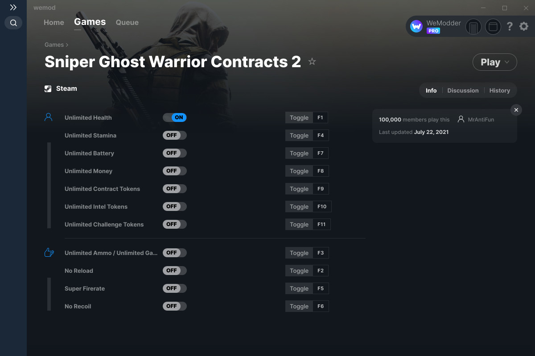The width and height of the screenshot is (535, 356).
Task: Open the help question mark icon
Action: (510, 27)
